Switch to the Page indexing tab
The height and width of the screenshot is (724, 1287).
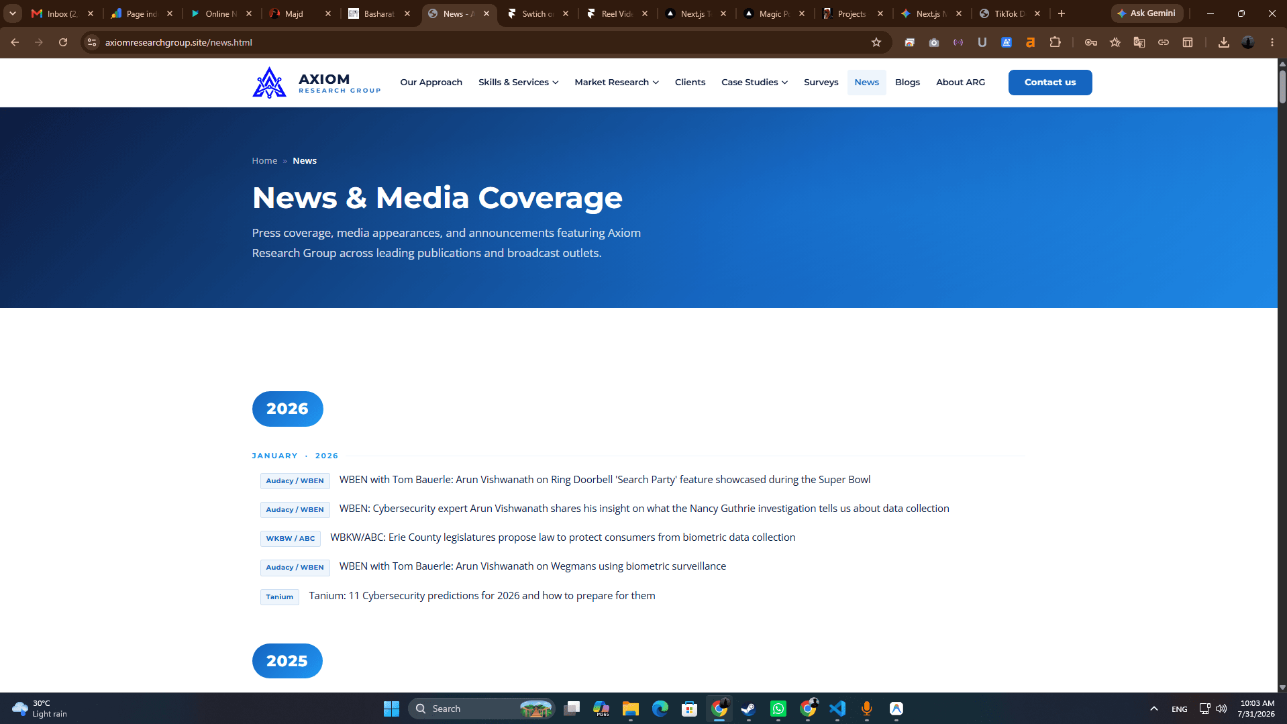click(x=142, y=13)
